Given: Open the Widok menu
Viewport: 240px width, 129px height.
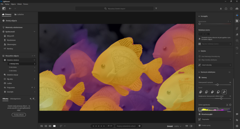Looking at the screenshot, I should click(19, 4).
